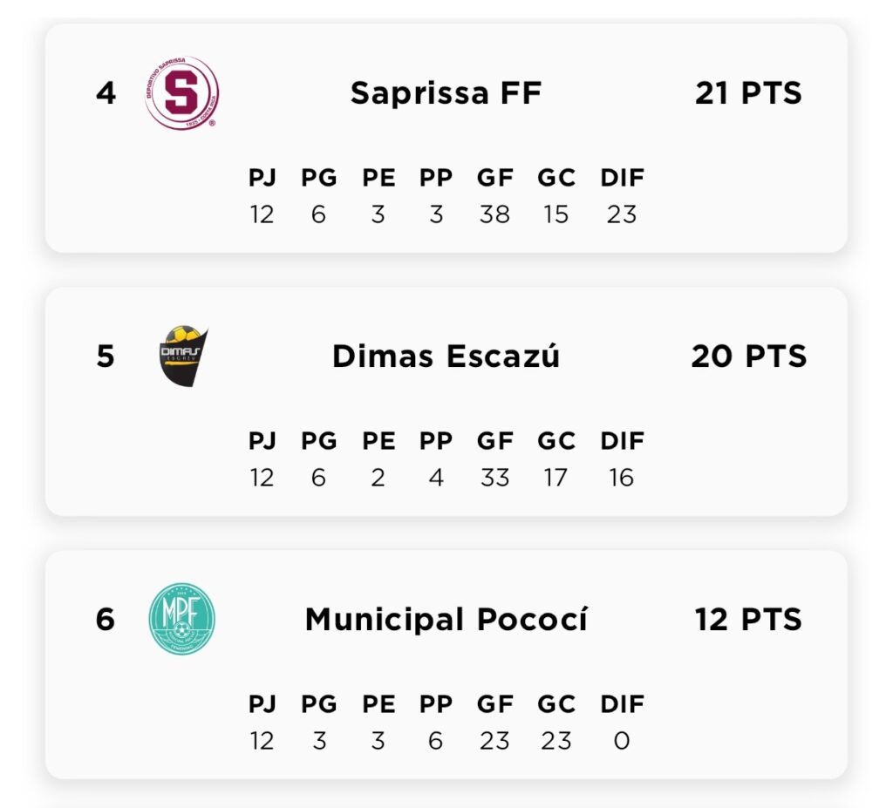
Task: Click Municipal Pococí's DIF value 0
Action: 622,741
